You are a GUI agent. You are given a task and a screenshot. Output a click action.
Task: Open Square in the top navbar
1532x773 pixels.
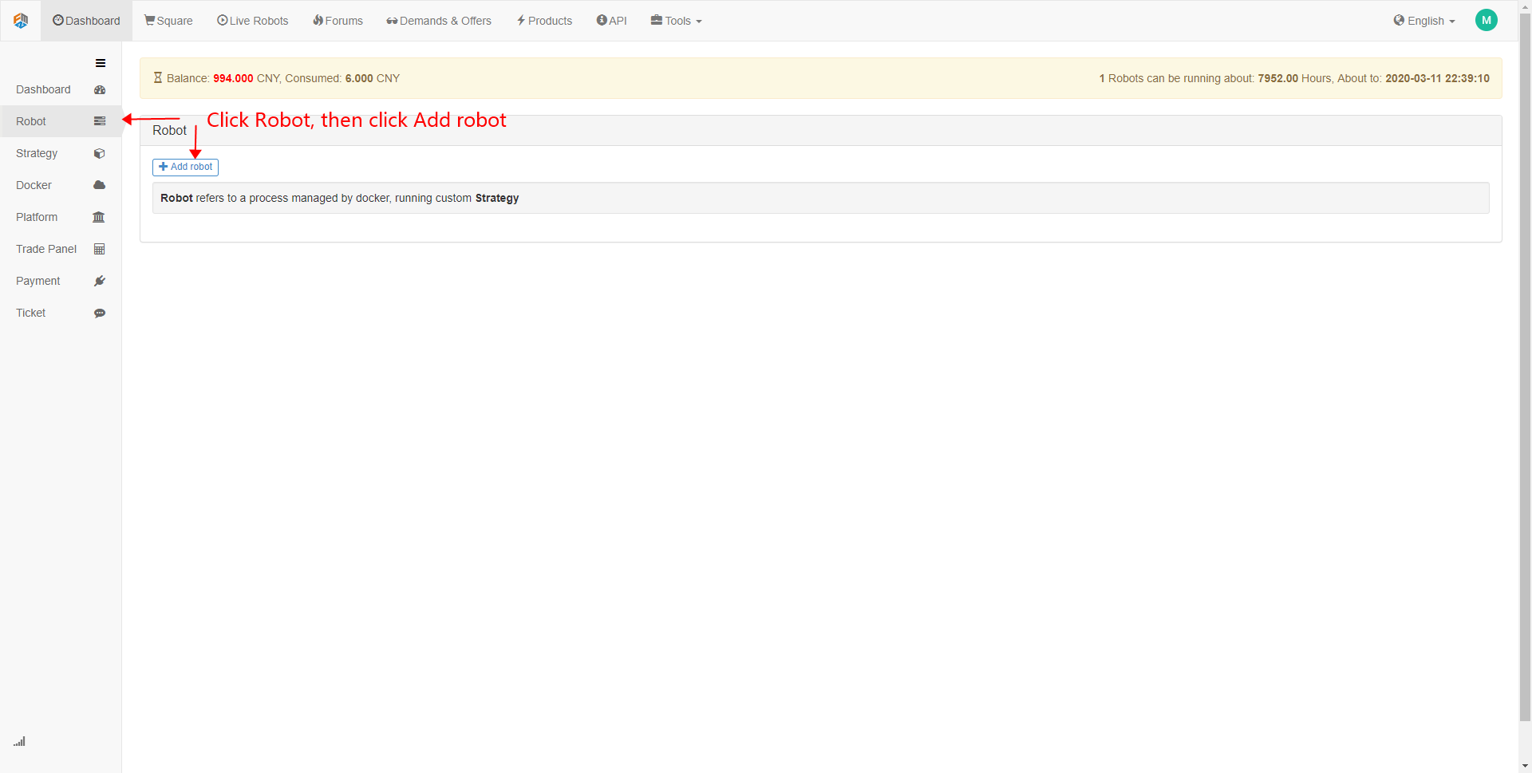(x=168, y=21)
